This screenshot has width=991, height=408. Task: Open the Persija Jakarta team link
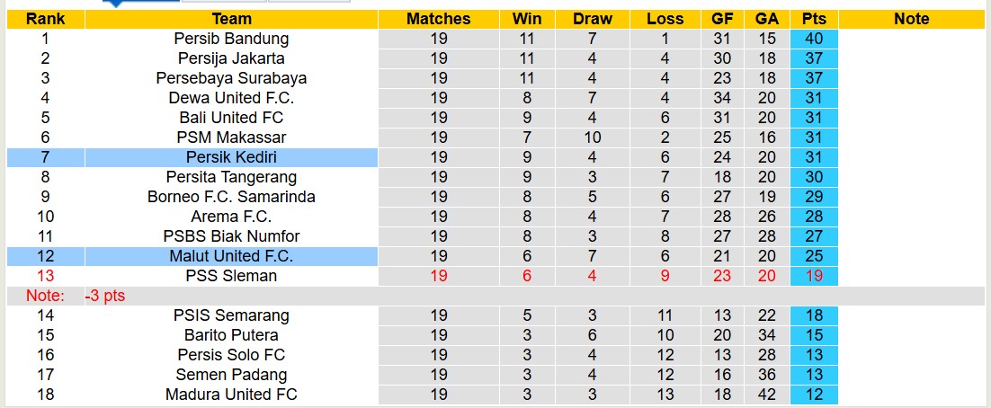[231, 58]
